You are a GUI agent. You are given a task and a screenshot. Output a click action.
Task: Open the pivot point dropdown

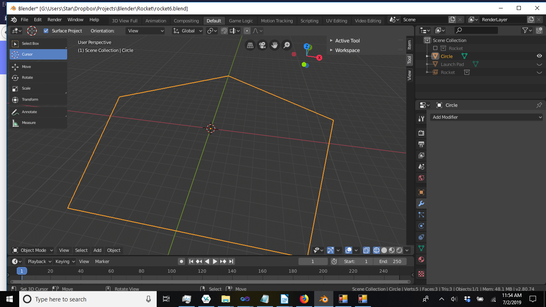click(212, 31)
